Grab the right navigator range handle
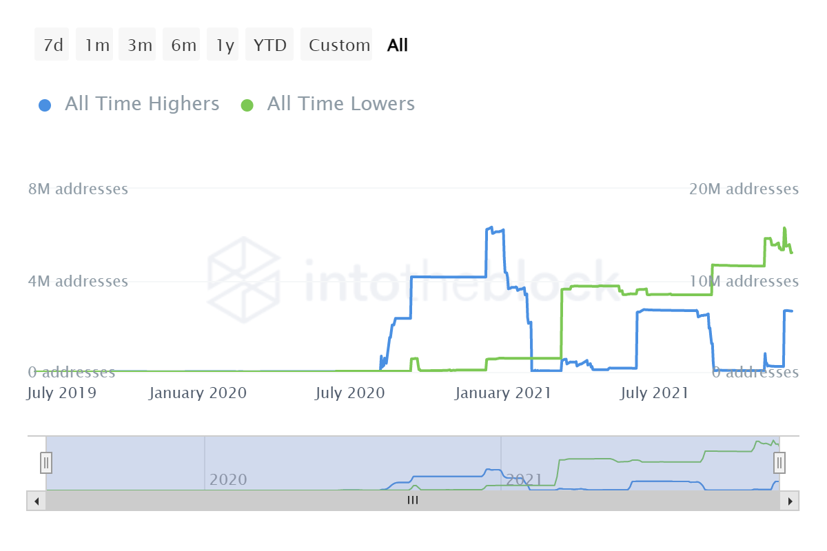The image size is (827, 551). (x=779, y=462)
